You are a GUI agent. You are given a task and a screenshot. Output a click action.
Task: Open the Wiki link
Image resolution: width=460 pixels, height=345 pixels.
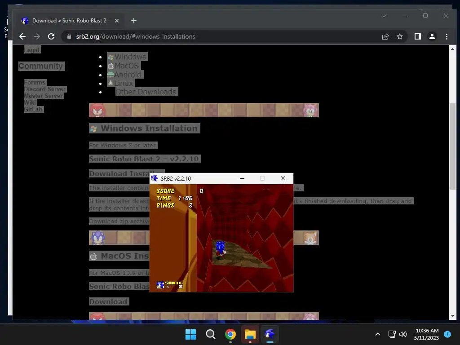[30, 103]
